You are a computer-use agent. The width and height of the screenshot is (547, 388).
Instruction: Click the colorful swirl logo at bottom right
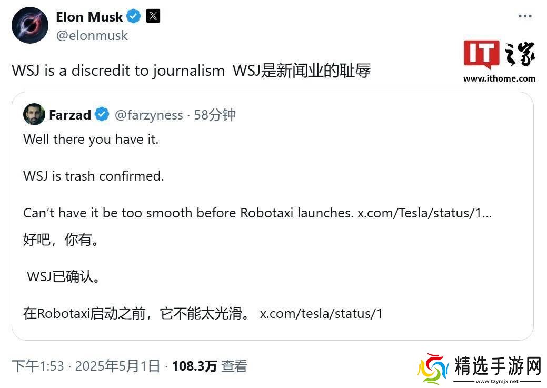coord(433,369)
